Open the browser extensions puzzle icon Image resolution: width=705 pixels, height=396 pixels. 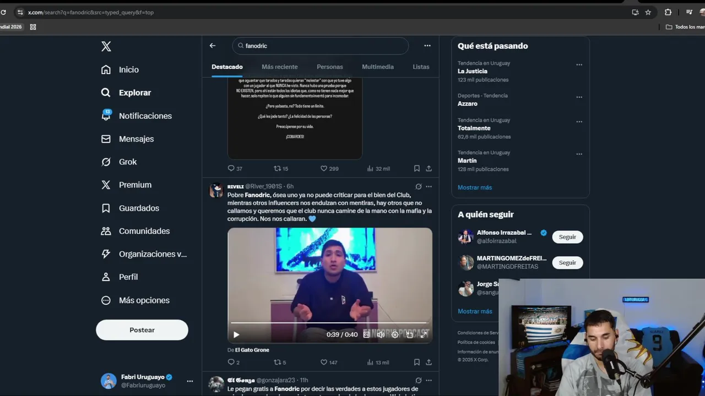click(668, 12)
